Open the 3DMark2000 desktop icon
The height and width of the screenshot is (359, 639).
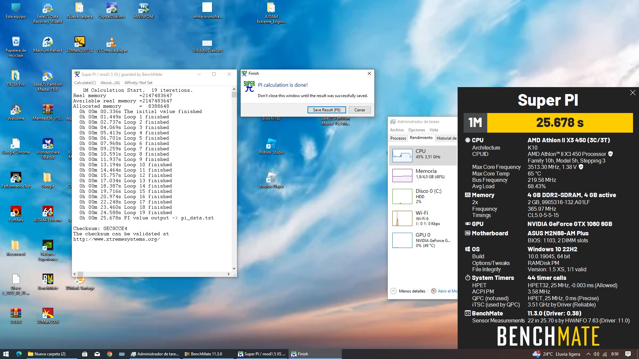(48, 315)
